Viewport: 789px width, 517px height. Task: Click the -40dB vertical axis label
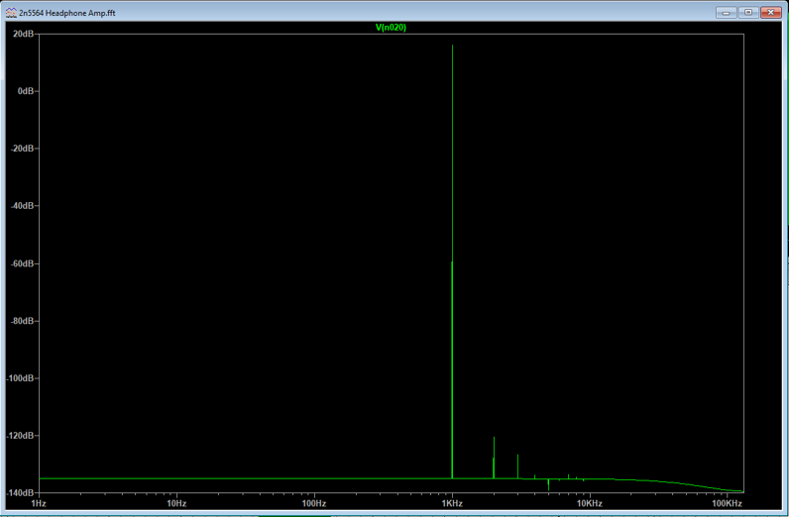(22, 206)
